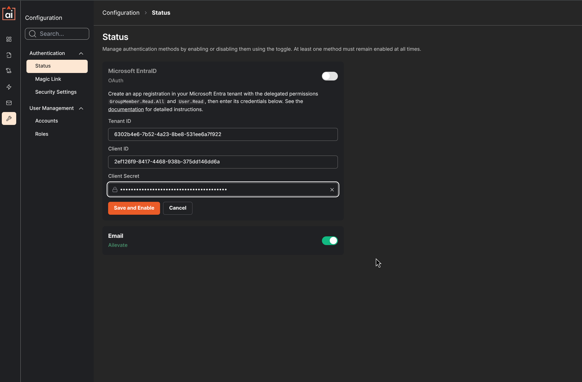
Task: Click the GroupMember.Read.All permission text
Action: point(137,102)
